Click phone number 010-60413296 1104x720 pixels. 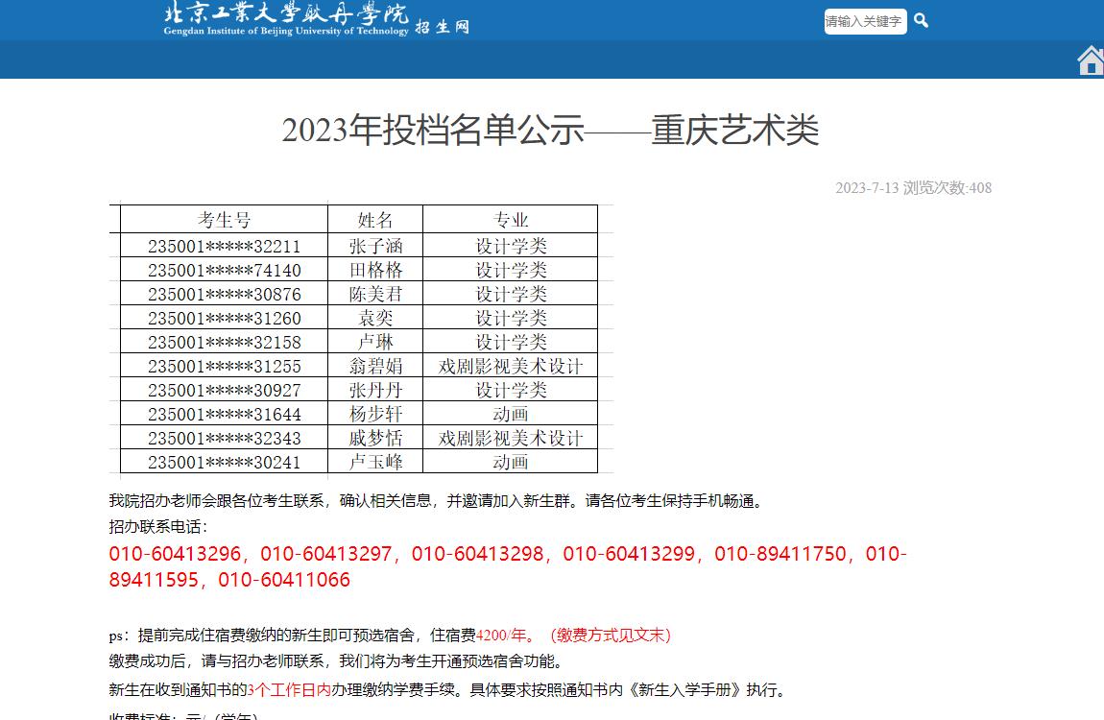click(x=176, y=554)
